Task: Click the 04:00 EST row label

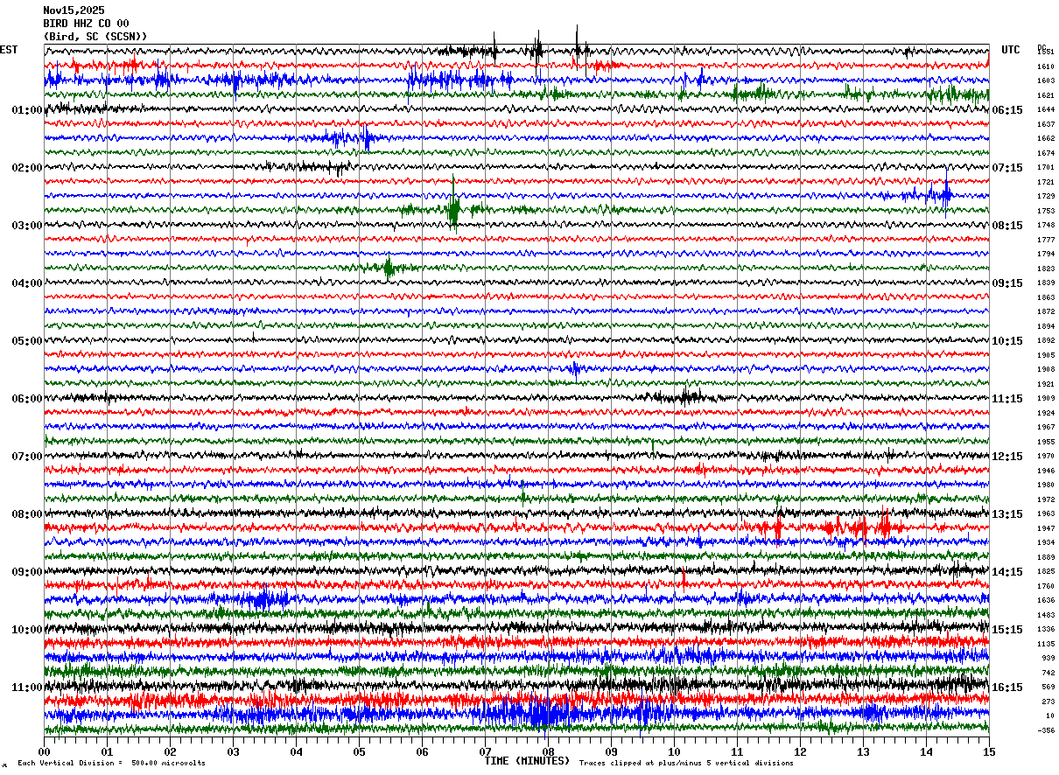Action: click(27, 283)
